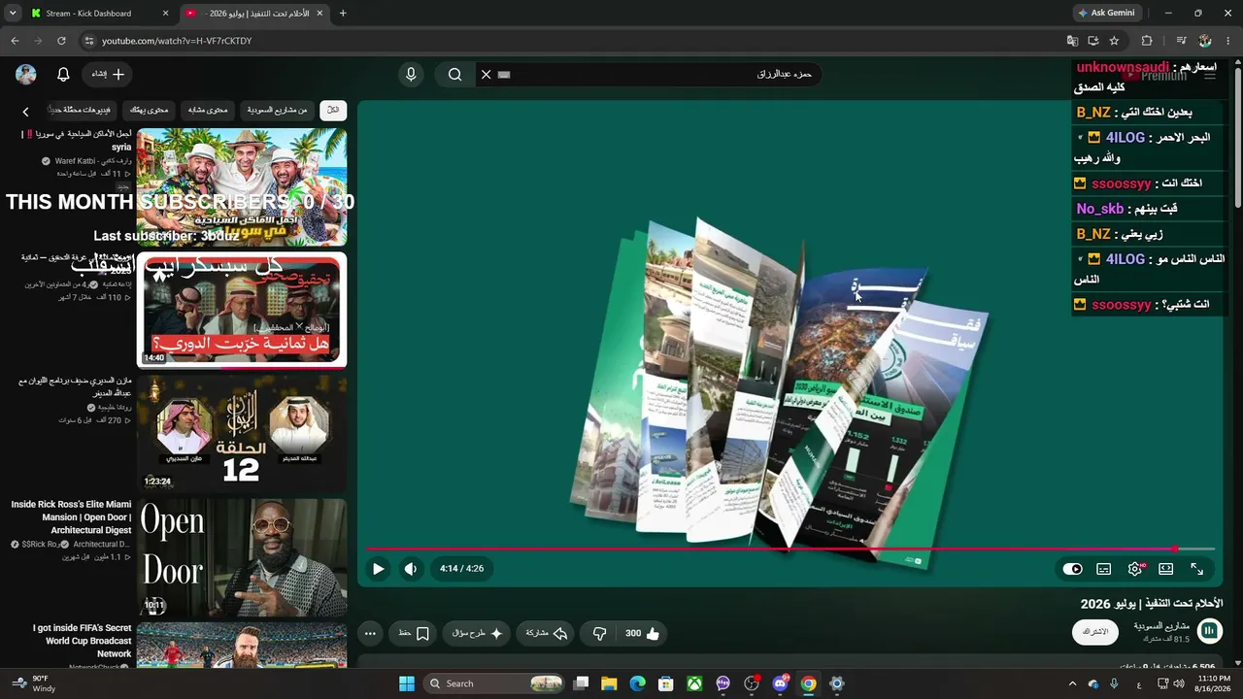Show hidden system tray icons
Image resolution: width=1243 pixels, height=699 pixels.
1072,683
